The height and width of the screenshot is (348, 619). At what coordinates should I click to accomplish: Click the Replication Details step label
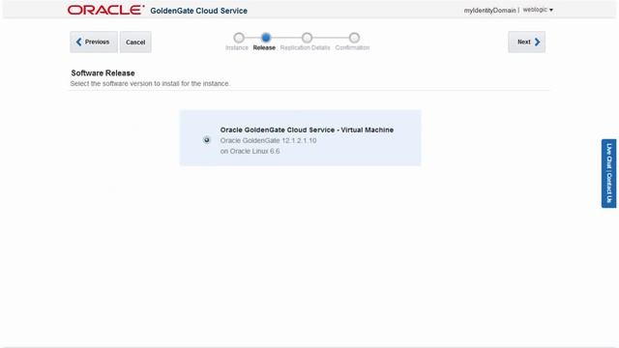pos(305,47)
